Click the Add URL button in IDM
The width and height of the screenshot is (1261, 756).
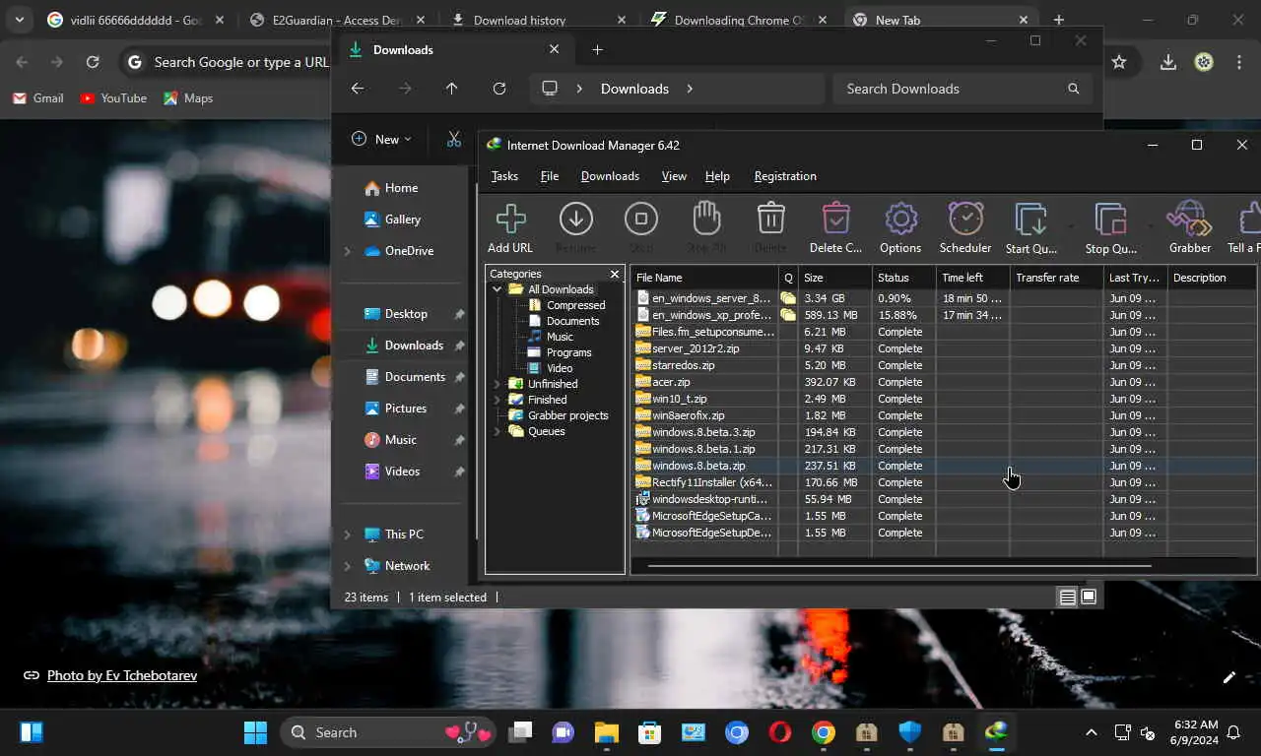tap(510, 227)
